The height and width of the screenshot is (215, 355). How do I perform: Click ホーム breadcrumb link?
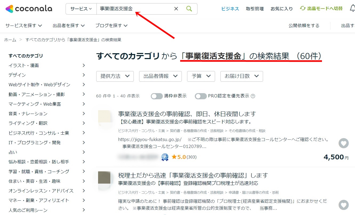[10, 40]
